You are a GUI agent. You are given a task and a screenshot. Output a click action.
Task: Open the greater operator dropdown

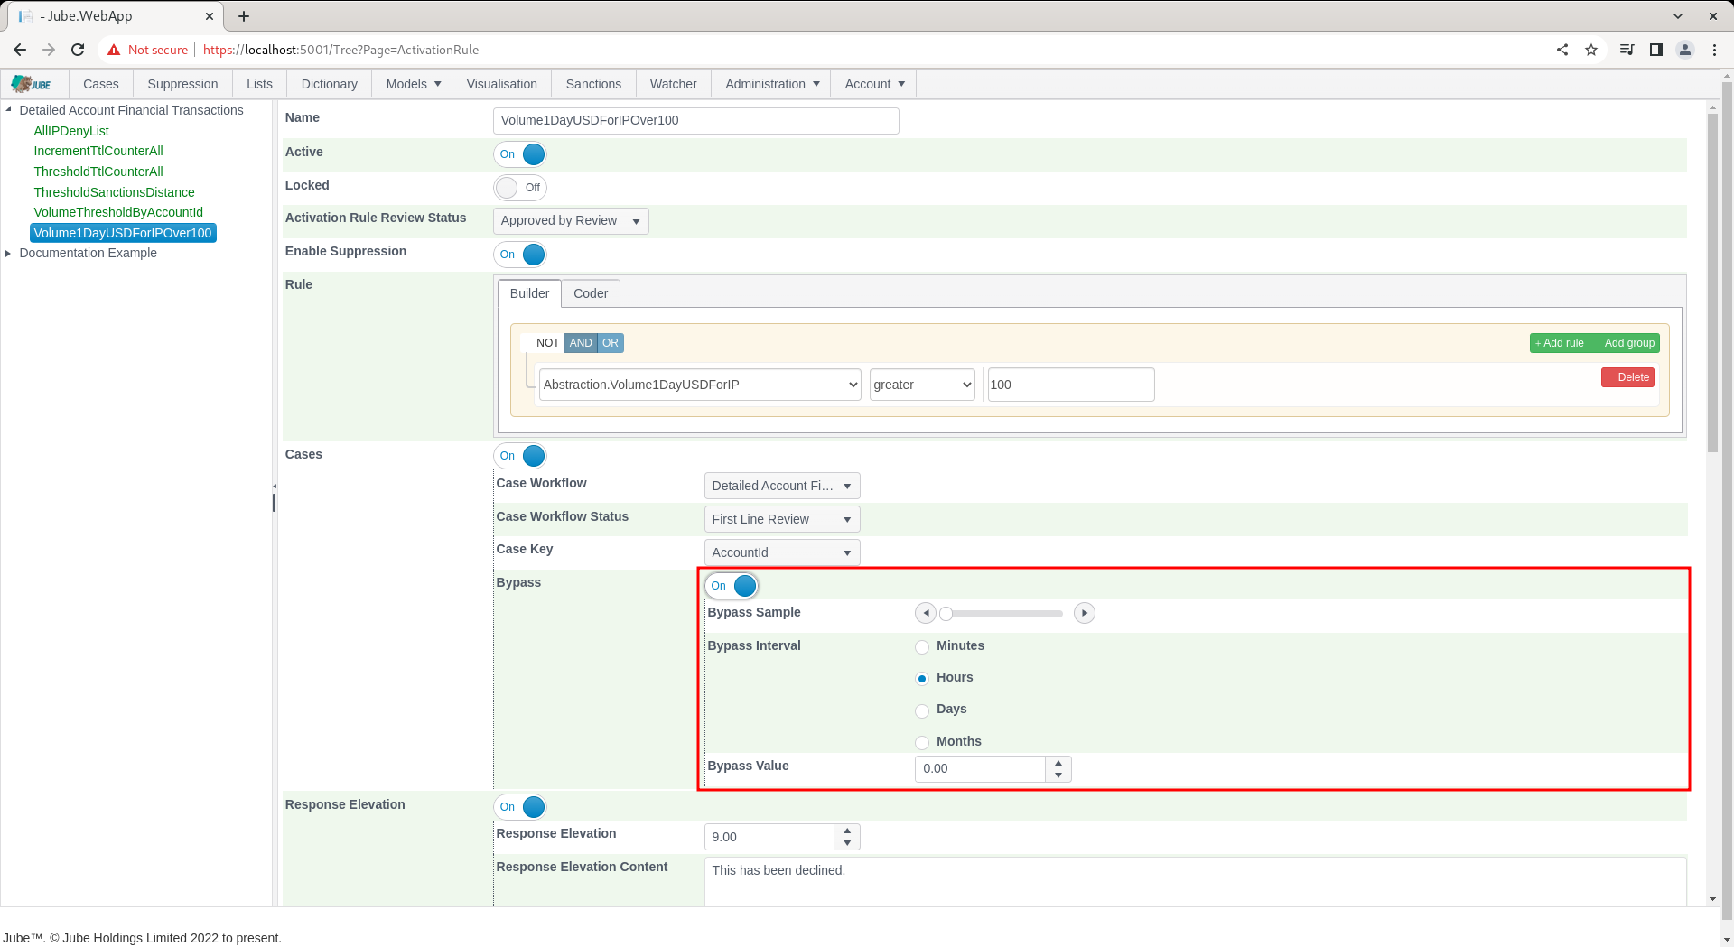point(922,385)
